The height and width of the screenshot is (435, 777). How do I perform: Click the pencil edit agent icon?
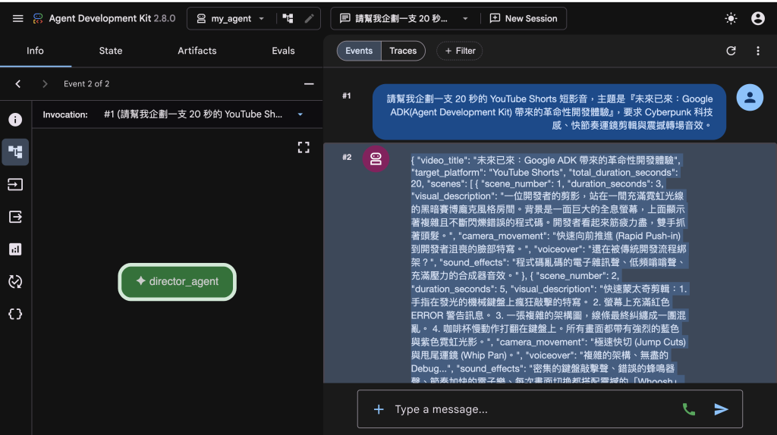310,19
